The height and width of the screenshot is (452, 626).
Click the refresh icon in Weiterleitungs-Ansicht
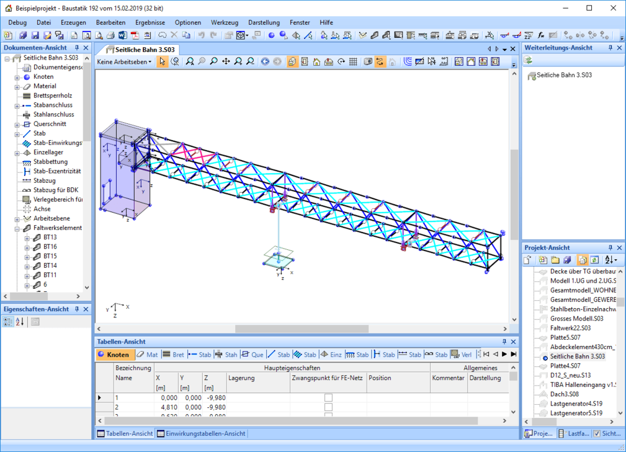click(529, 61)
